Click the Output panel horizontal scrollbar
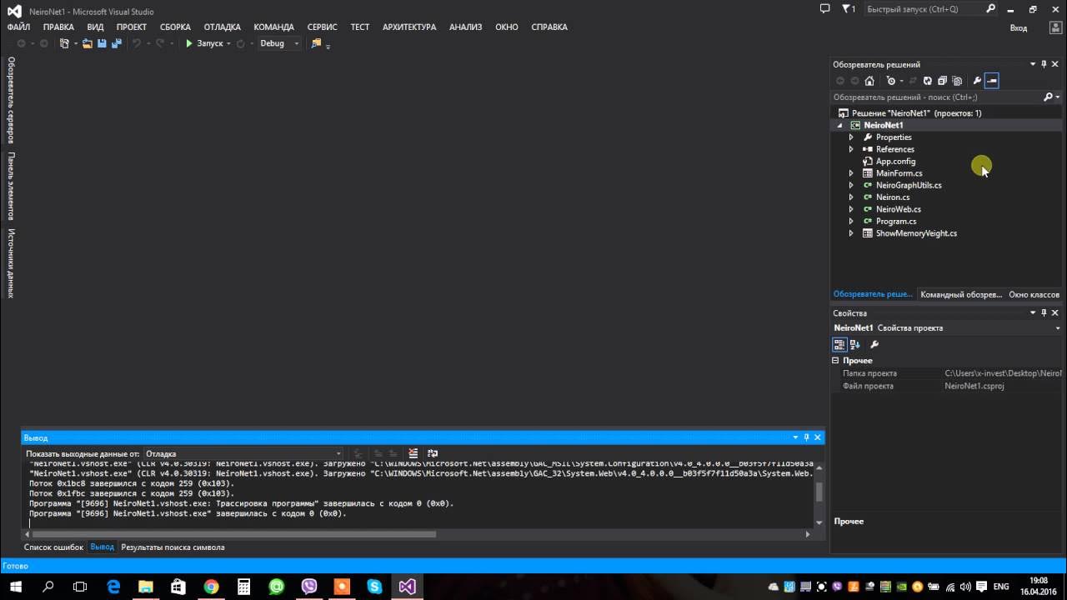 pos(233,534)
